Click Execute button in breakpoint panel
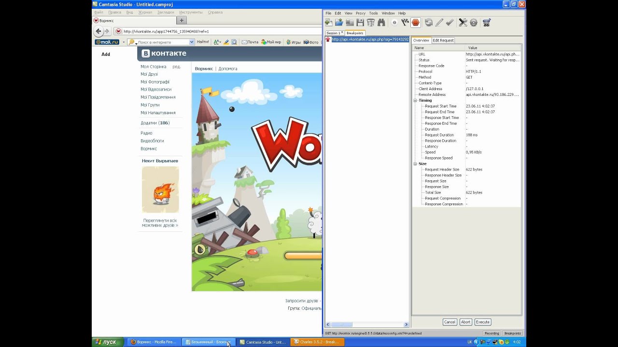The image size is (618, 347). (x=482, y=322)
